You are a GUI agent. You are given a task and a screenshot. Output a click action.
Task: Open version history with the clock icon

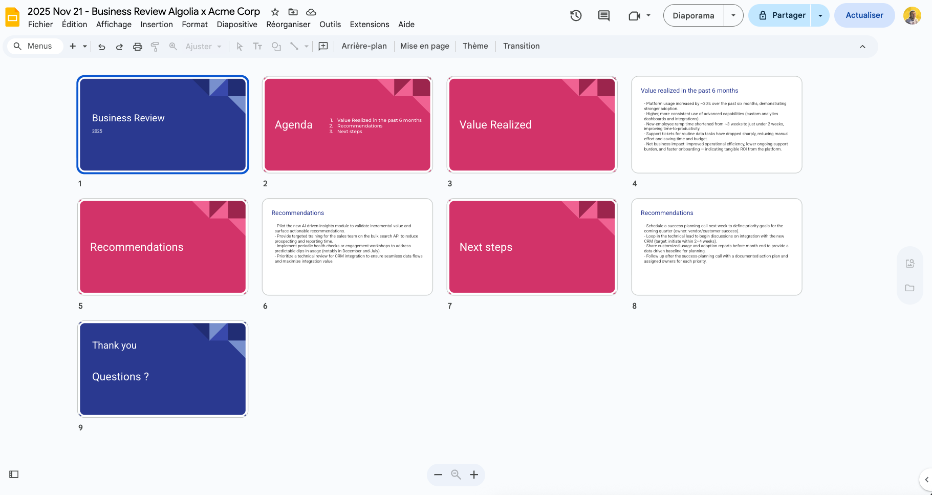tap(575, 15)
